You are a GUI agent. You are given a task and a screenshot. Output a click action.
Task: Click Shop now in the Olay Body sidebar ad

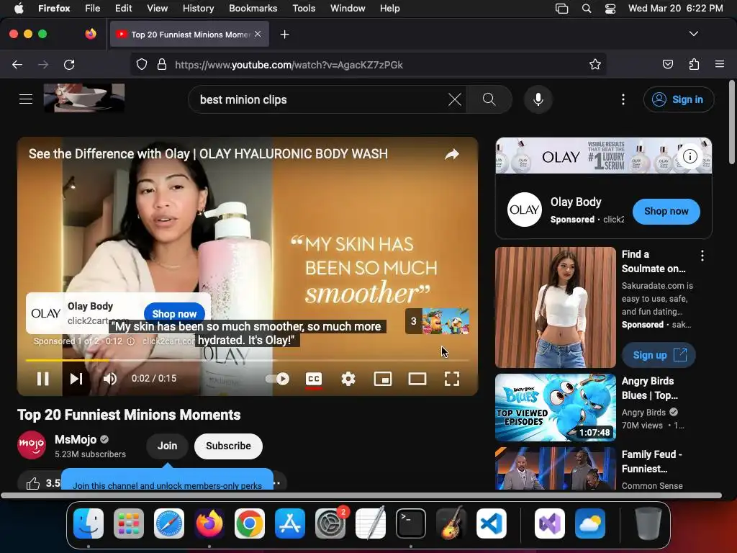pyautogui.click(x=666, y=211)
